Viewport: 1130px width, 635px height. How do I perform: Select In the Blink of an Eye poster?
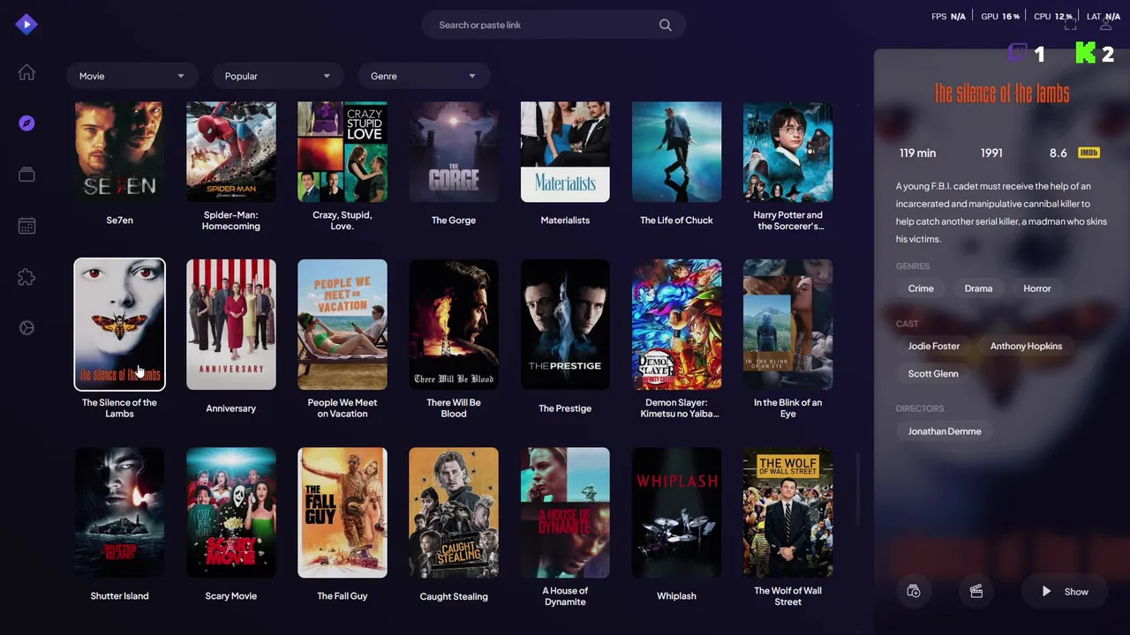tap(788, 325)
